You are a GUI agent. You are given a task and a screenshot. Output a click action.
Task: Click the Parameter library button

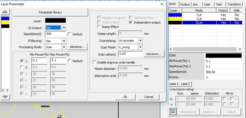[50, 12]
